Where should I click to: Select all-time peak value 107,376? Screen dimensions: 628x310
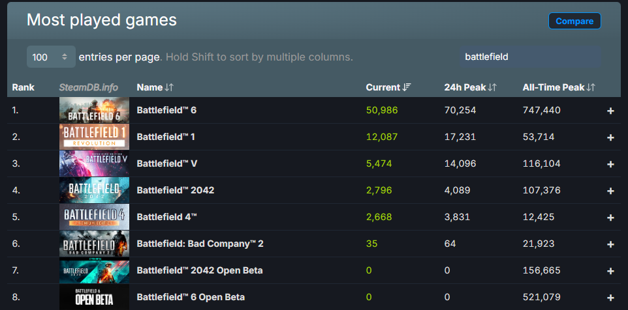[541, 190]
